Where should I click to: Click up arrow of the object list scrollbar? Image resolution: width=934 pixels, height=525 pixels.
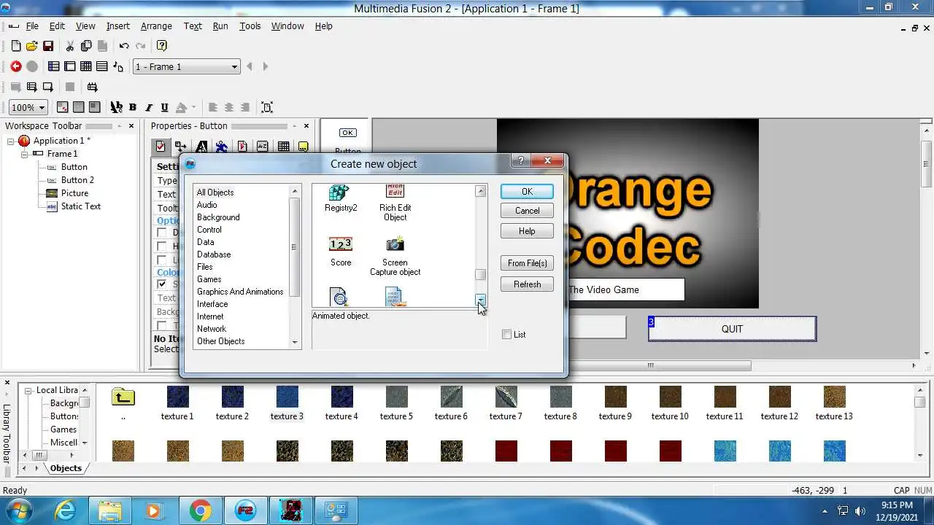pyautogui.click(x=480, y=191)
